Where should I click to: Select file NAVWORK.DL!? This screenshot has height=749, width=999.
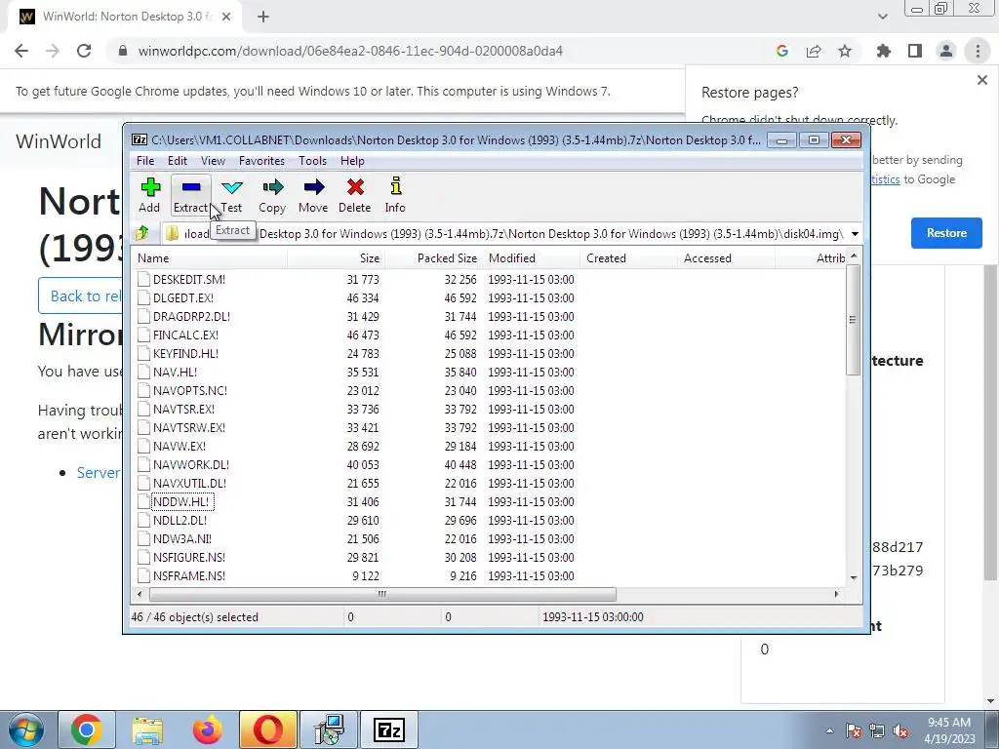point(190,464)
